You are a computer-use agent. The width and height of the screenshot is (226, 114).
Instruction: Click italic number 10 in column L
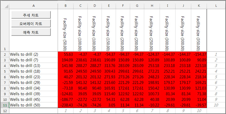216,105
